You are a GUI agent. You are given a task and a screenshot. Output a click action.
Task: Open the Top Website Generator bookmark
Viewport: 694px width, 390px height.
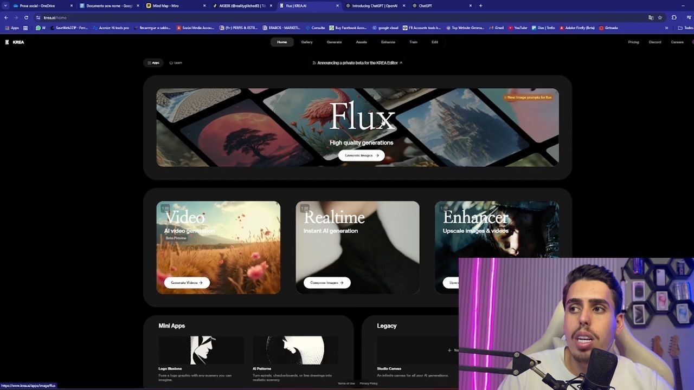[x=465, y=28]
